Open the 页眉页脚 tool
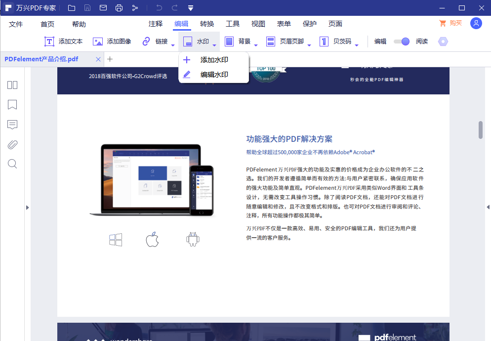 coord(285,42)
